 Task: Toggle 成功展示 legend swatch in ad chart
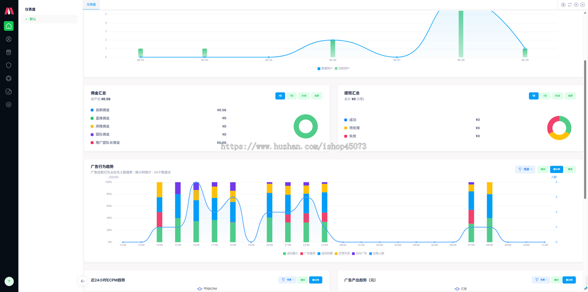coord(284,253)
